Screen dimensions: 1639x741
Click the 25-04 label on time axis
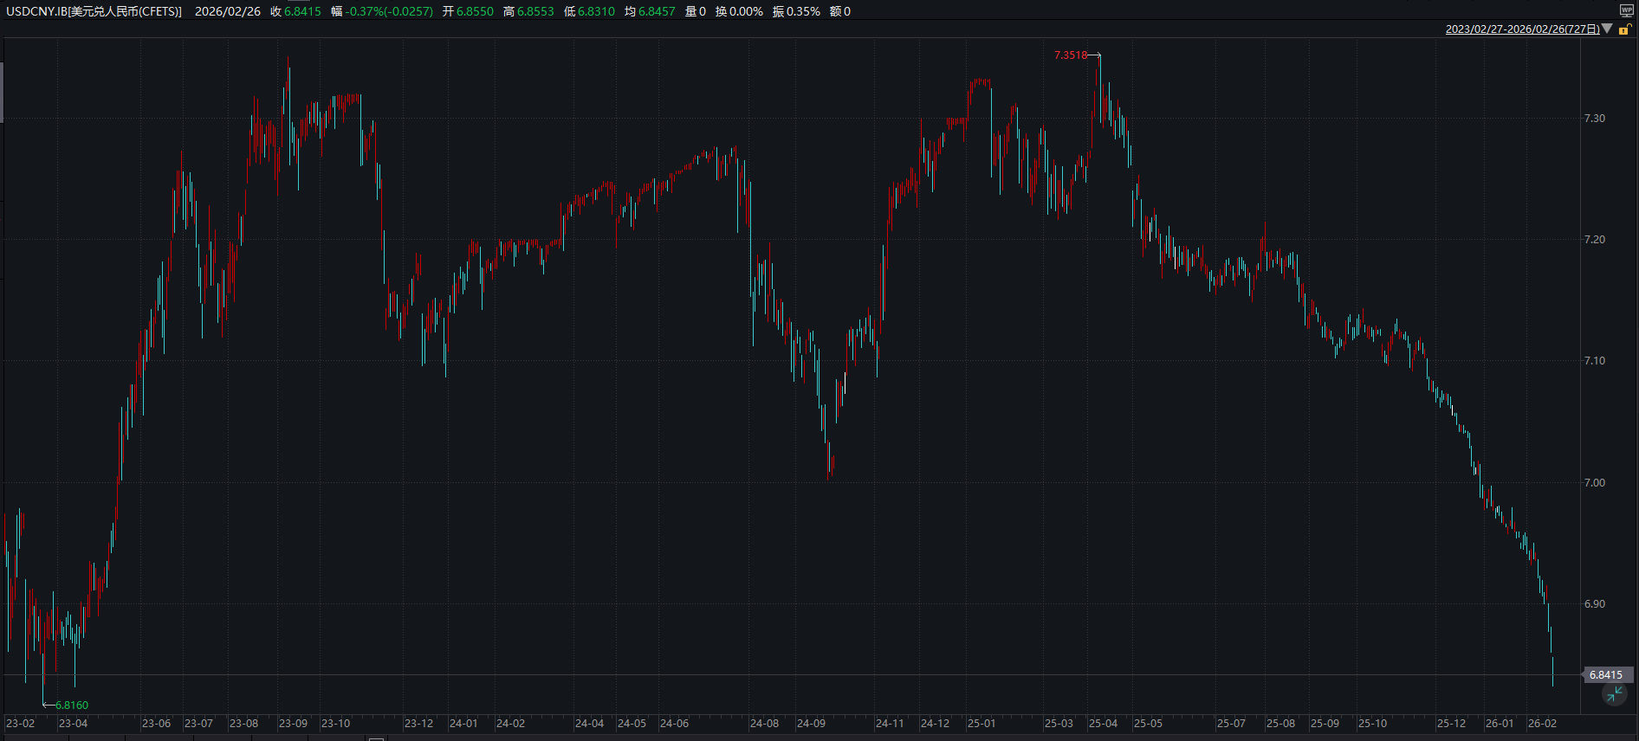(1103, 724)
